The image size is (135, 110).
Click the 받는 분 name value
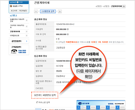coord(59,71)
